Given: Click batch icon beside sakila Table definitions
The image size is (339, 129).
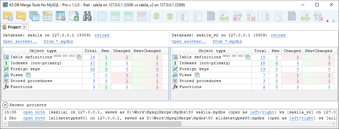Looking at the screenshot, I should (79, 57).
